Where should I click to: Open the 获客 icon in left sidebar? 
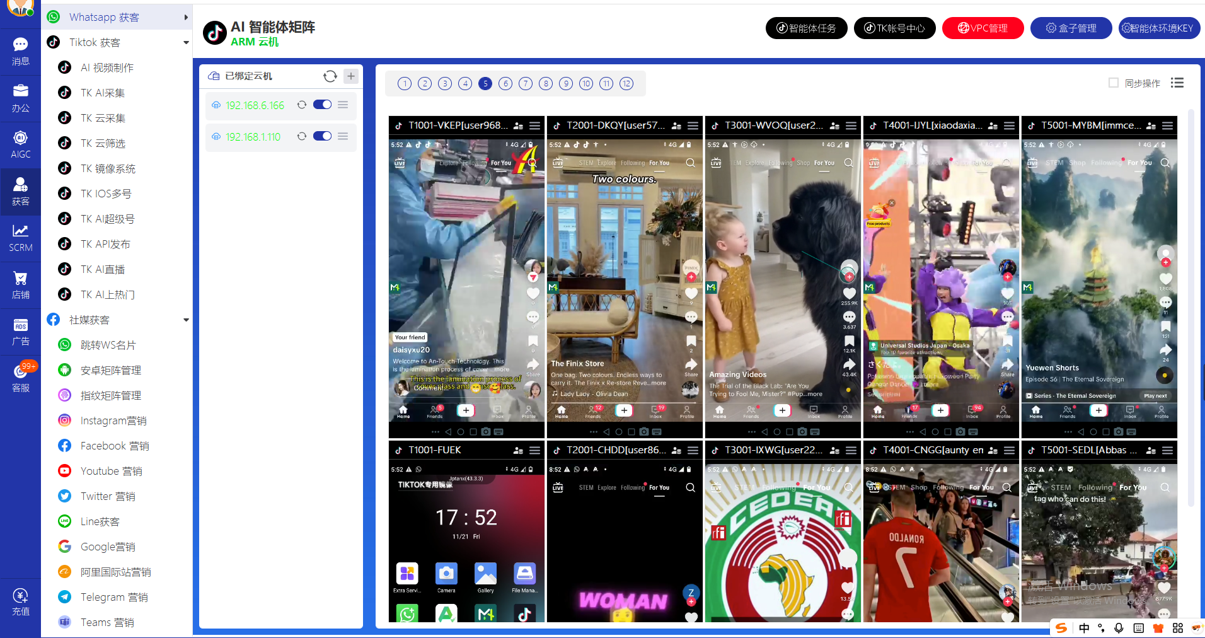point(20,191)
